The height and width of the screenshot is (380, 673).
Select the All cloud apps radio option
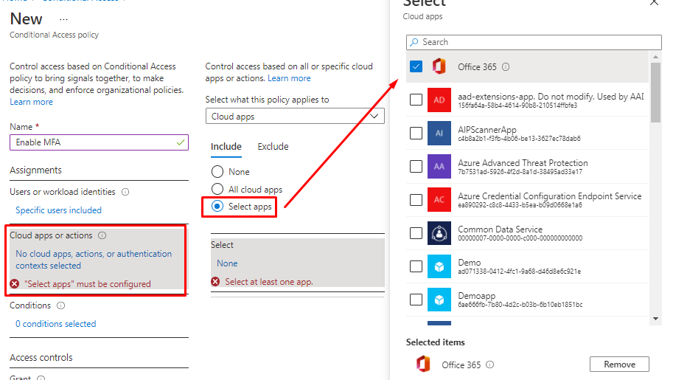point(217,190)
